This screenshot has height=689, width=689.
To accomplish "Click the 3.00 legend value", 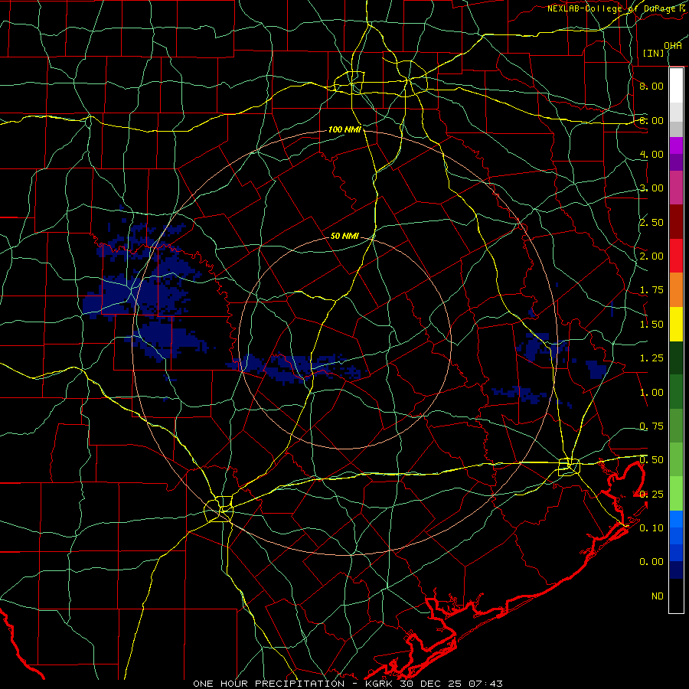I will click(651, 188).
